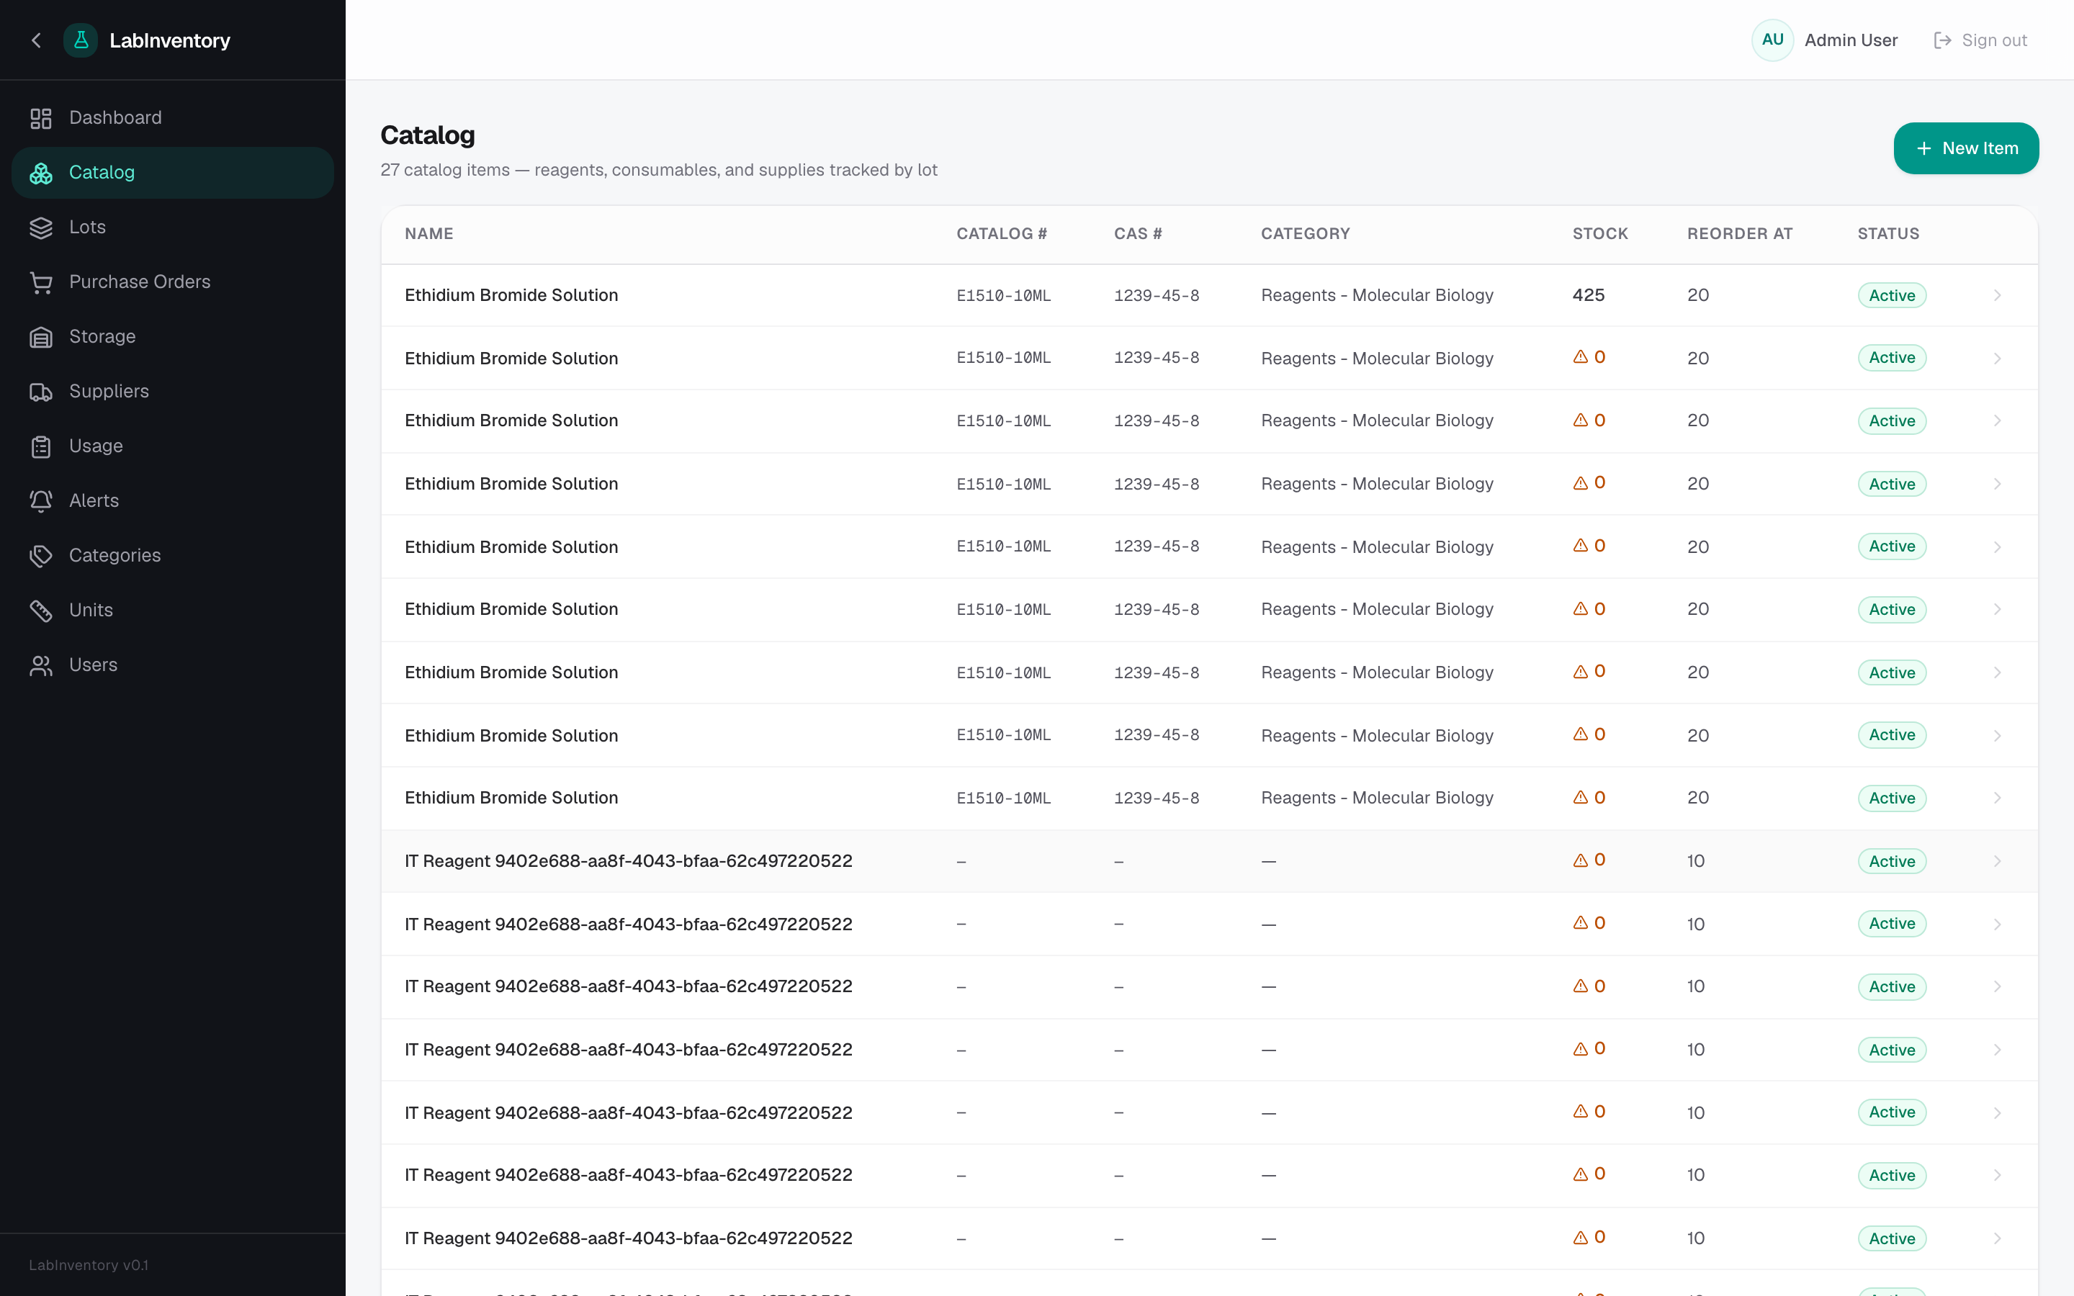Click the Categories tag icon
The width and height of the screenshot is (2074, 1296).
(41, 557)
